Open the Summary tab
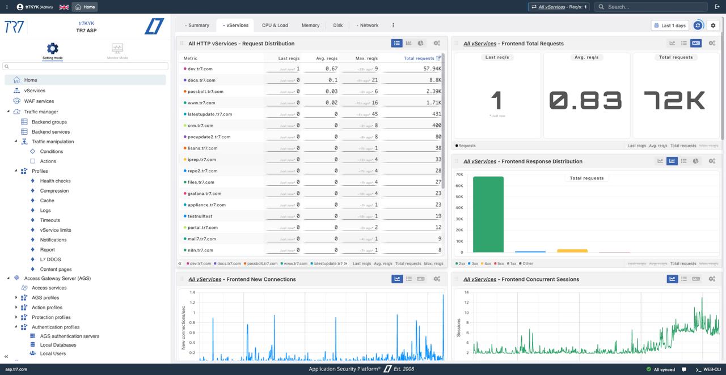Screen dimensions: 726x375 tap(197, 25)
